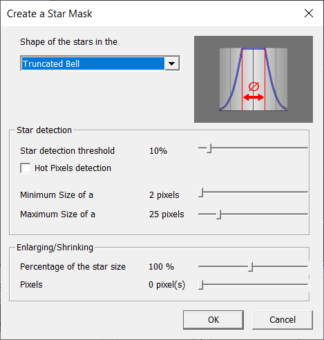
Task: Close the Create a Star Mask dialog
Action: (309, 13)
